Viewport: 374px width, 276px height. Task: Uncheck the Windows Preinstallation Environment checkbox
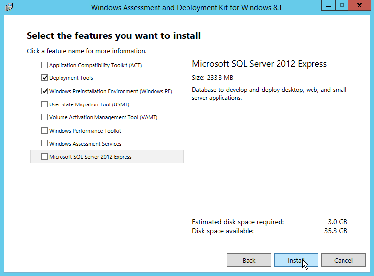[x=45, y=91]
